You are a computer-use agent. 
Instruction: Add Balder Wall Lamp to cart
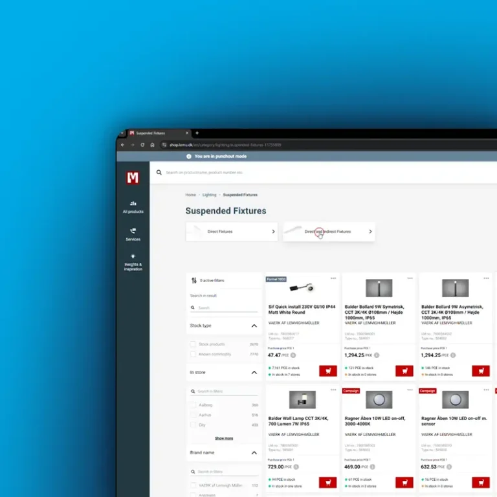[327, 482]
